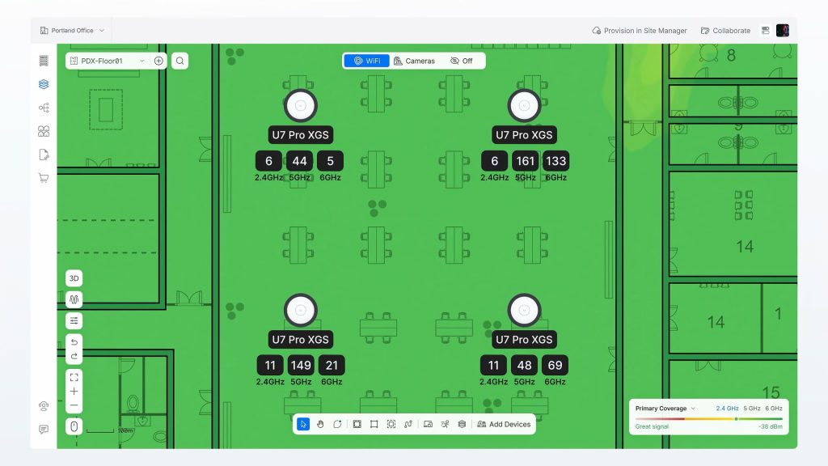Click the redo arrow
Image resolution: width=828 pixels, height=466 pixels.
click(x=74, y=356)
